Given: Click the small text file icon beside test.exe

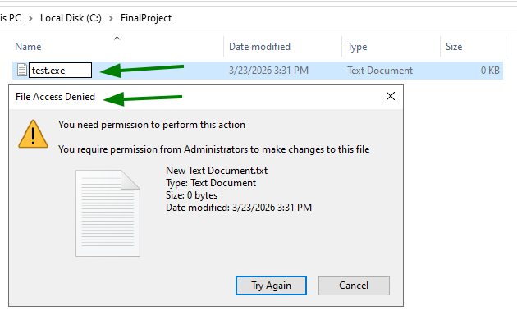Looking at the screenshot, I should point(22,70).
